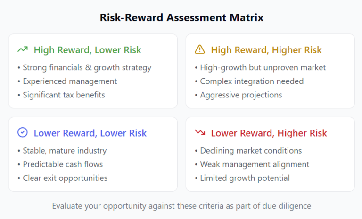
Task: Click the Experienced management bullet
Action: pos(70,81)
